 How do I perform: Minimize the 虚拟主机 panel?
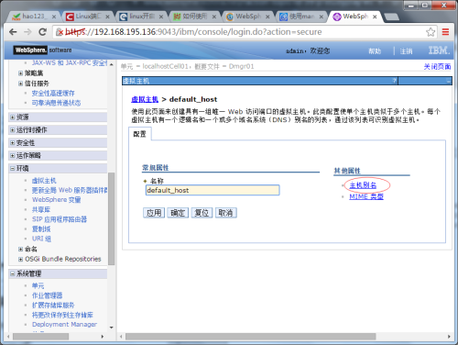tap(448, 81)
